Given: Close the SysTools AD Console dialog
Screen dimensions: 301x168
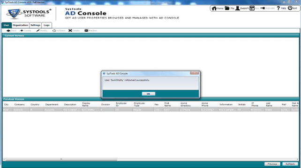Looking at the screenshot, I should click(x=194, y=73).
